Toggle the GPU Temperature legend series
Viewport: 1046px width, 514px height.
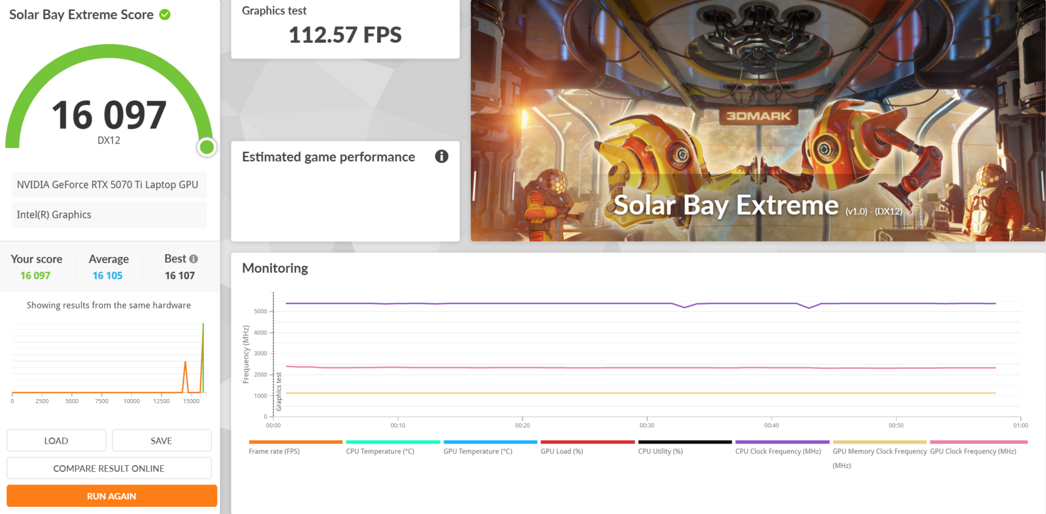[x=478, y=451]
